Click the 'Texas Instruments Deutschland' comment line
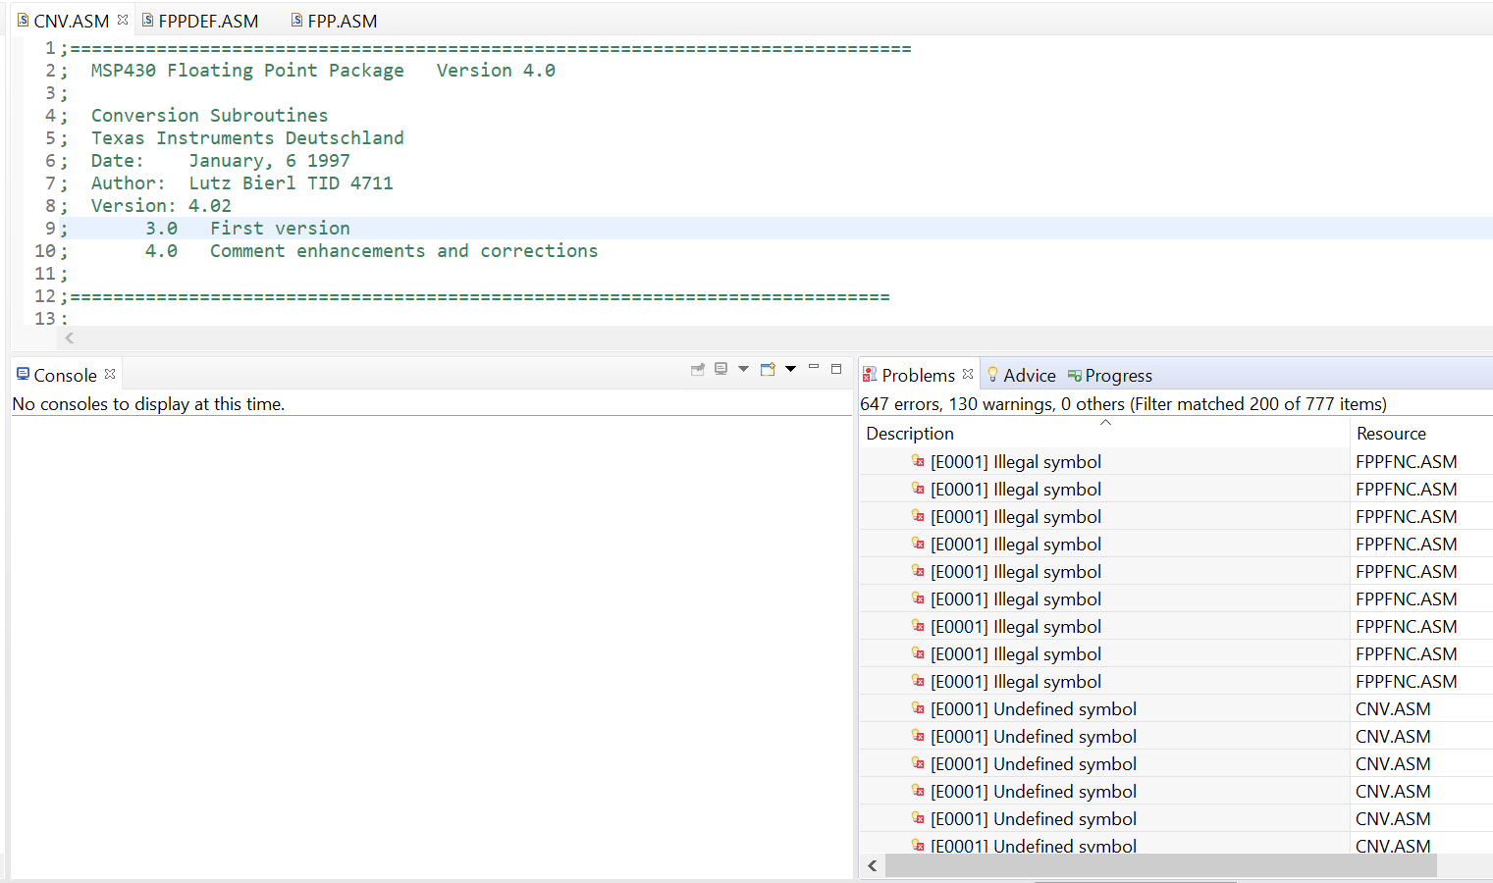Image resolution: width=1493 pixels, height=883 pixels. point(247,137)
